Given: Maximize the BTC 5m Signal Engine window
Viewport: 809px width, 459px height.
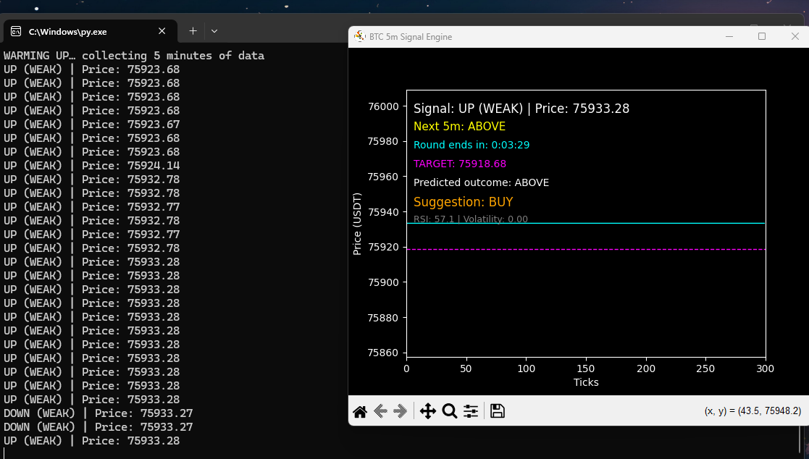Looking at the screenshot, I should (x=761, y=36).
